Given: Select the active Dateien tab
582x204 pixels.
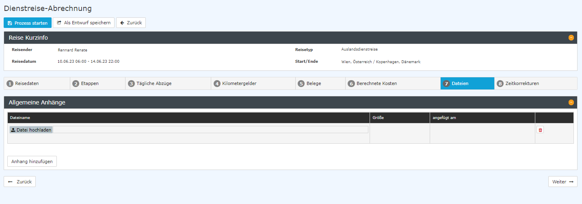Looking at the screenshot, I should pos(467,83).
